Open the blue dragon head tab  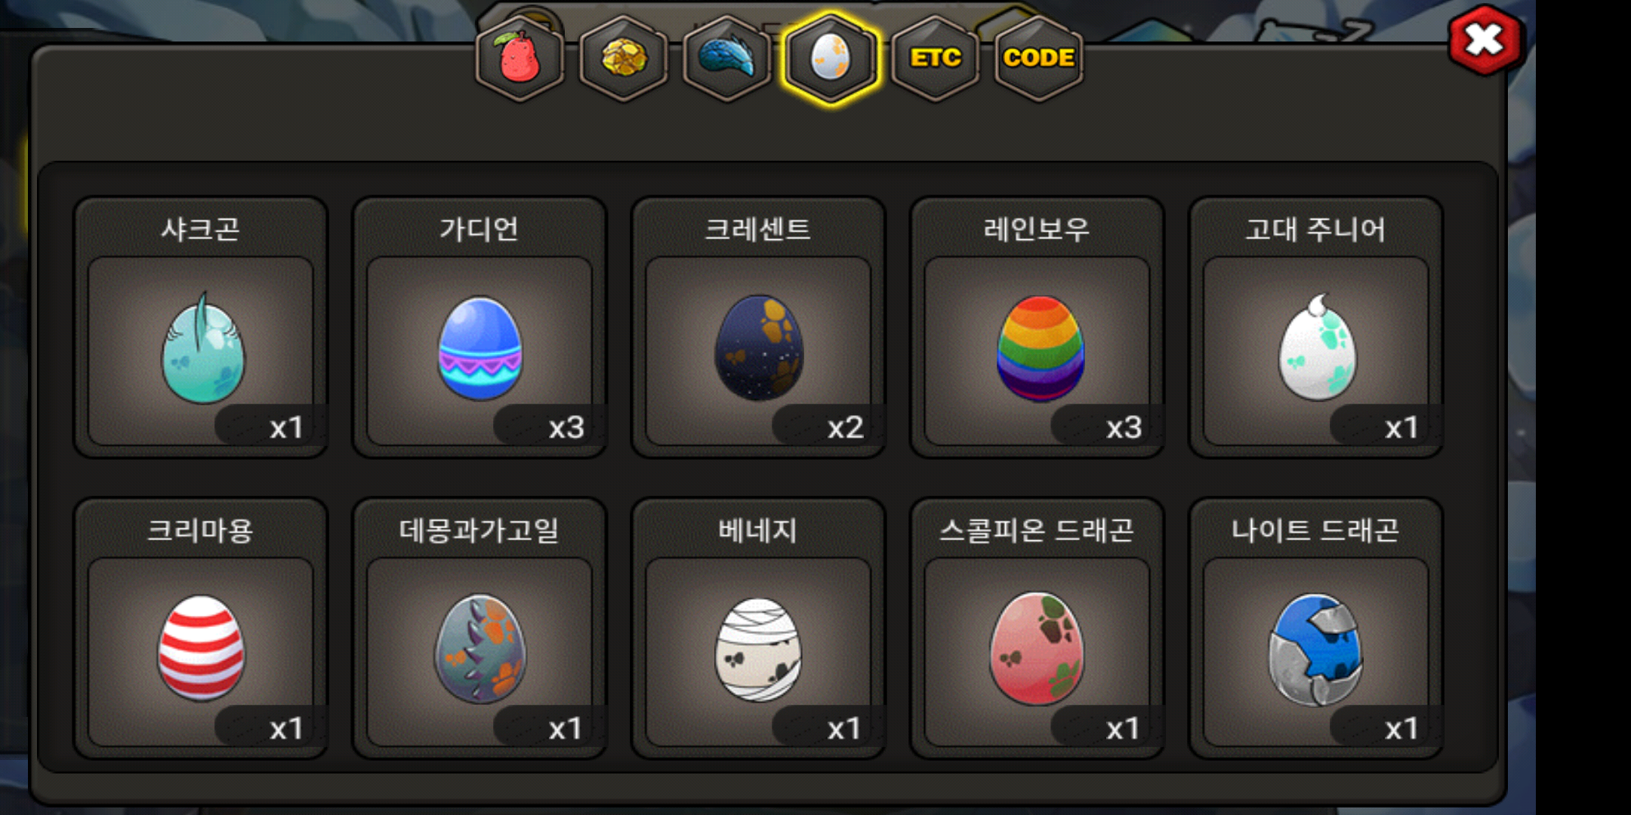(727, 57)
